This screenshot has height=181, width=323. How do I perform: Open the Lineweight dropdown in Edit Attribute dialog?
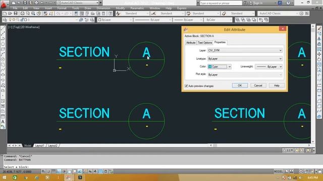(x=268, y=67)
